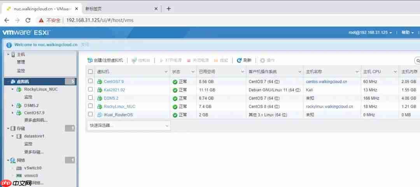Click the power off toolbar icon
This screenshot has width=420, height=187.
[189, 61]
